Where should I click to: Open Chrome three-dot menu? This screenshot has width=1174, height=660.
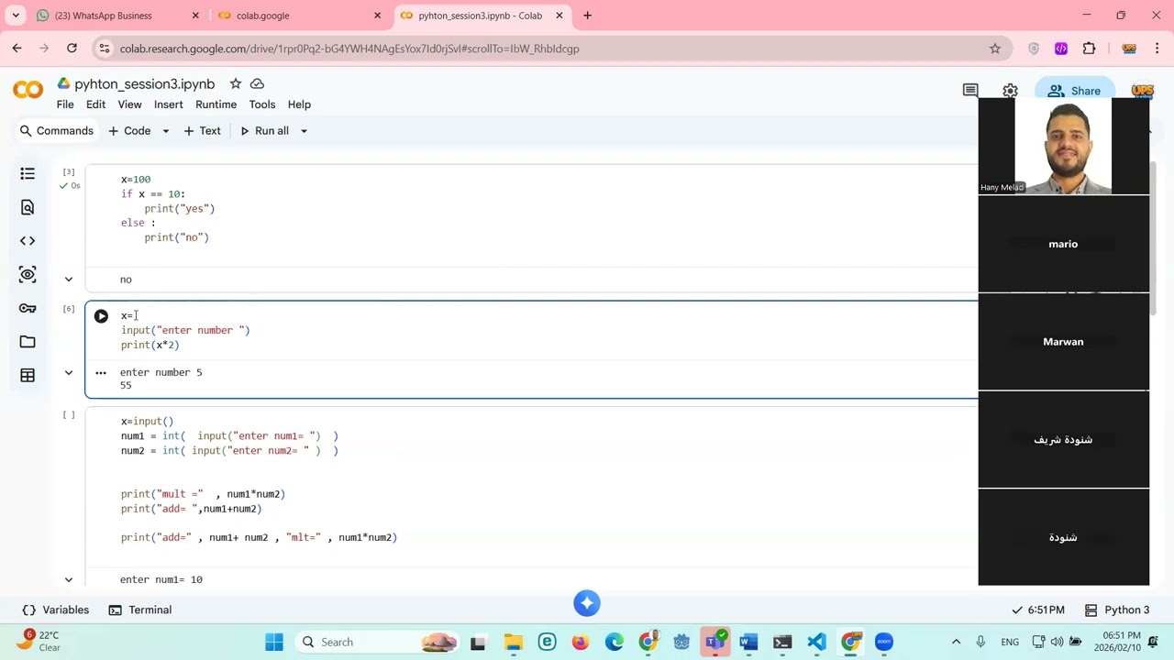(1157, 49)
